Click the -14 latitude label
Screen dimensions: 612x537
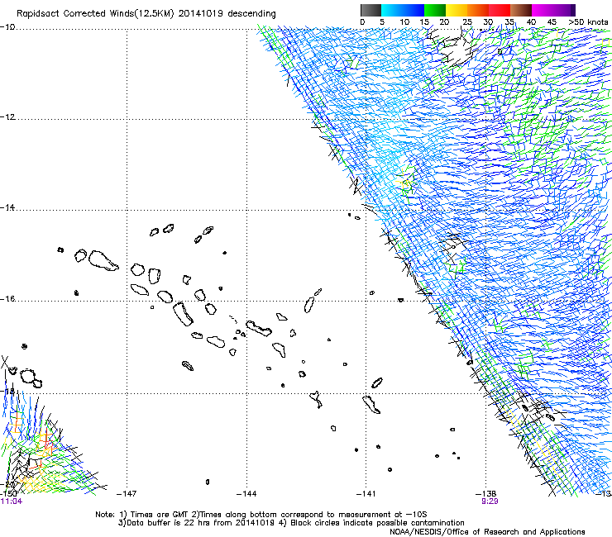click(x=7, y=207)
